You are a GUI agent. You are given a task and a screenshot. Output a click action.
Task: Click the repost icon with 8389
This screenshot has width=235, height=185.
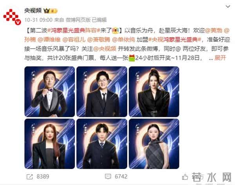[x=30, y=177]
